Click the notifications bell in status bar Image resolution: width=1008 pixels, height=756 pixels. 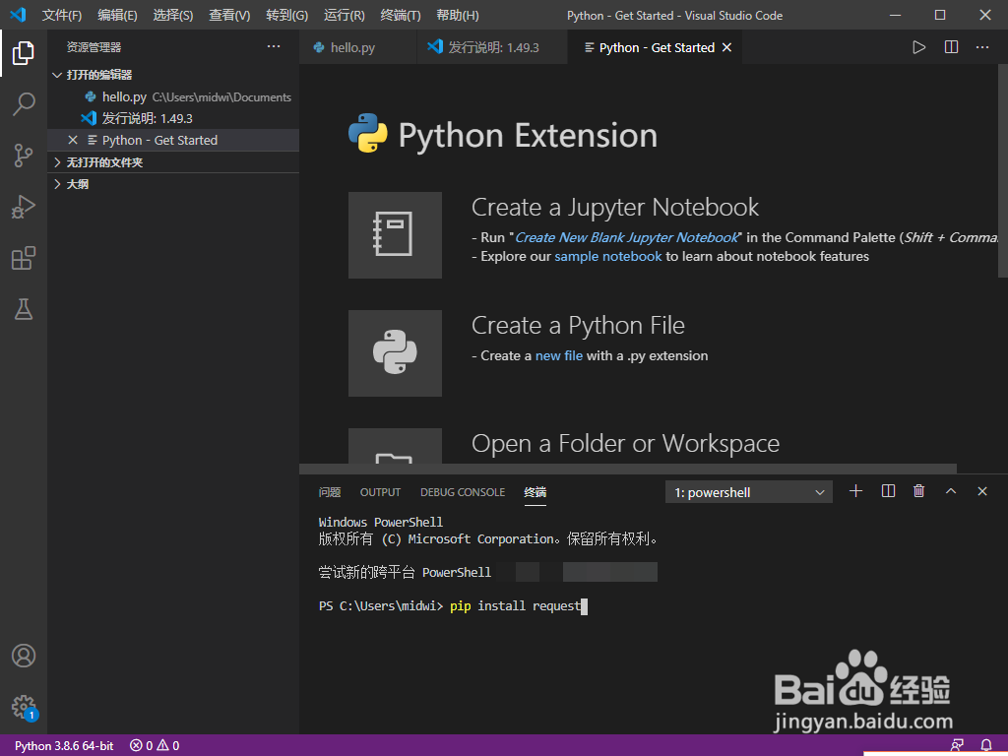985,746
